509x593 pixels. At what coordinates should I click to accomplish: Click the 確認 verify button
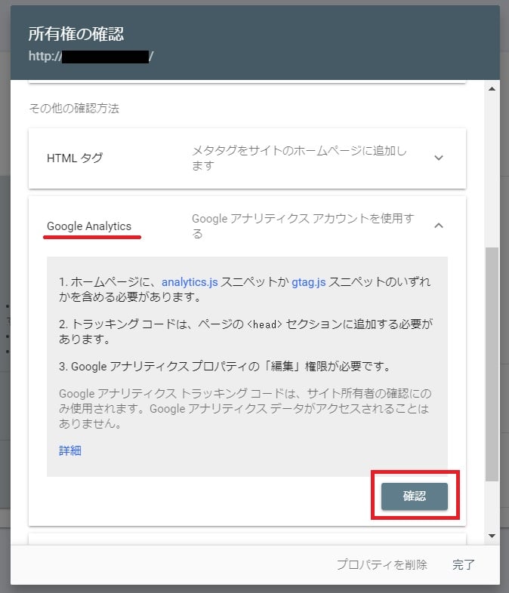coord(415,496)
